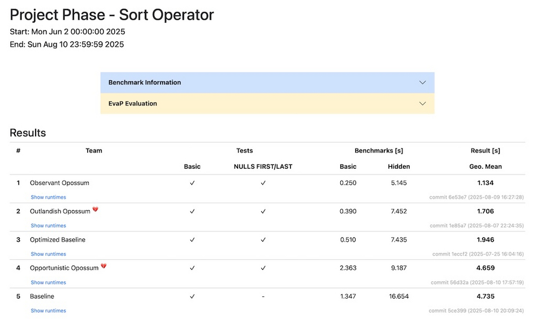This screenshot has width=537, height=319.
Task: Show runtimes for Observant Opossum
Action: 48,197
